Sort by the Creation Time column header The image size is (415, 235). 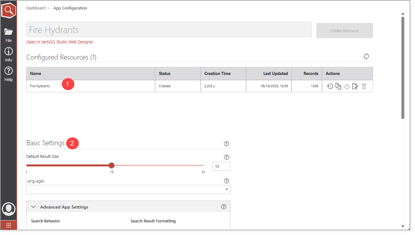[223, 73]
